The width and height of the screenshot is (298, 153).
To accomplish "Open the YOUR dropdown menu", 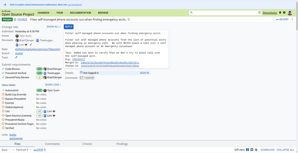I will 61,13.
